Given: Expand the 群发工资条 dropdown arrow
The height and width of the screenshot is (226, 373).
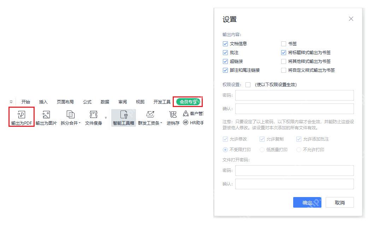Looking at the screenshot, I should click(x=161, y=123).
